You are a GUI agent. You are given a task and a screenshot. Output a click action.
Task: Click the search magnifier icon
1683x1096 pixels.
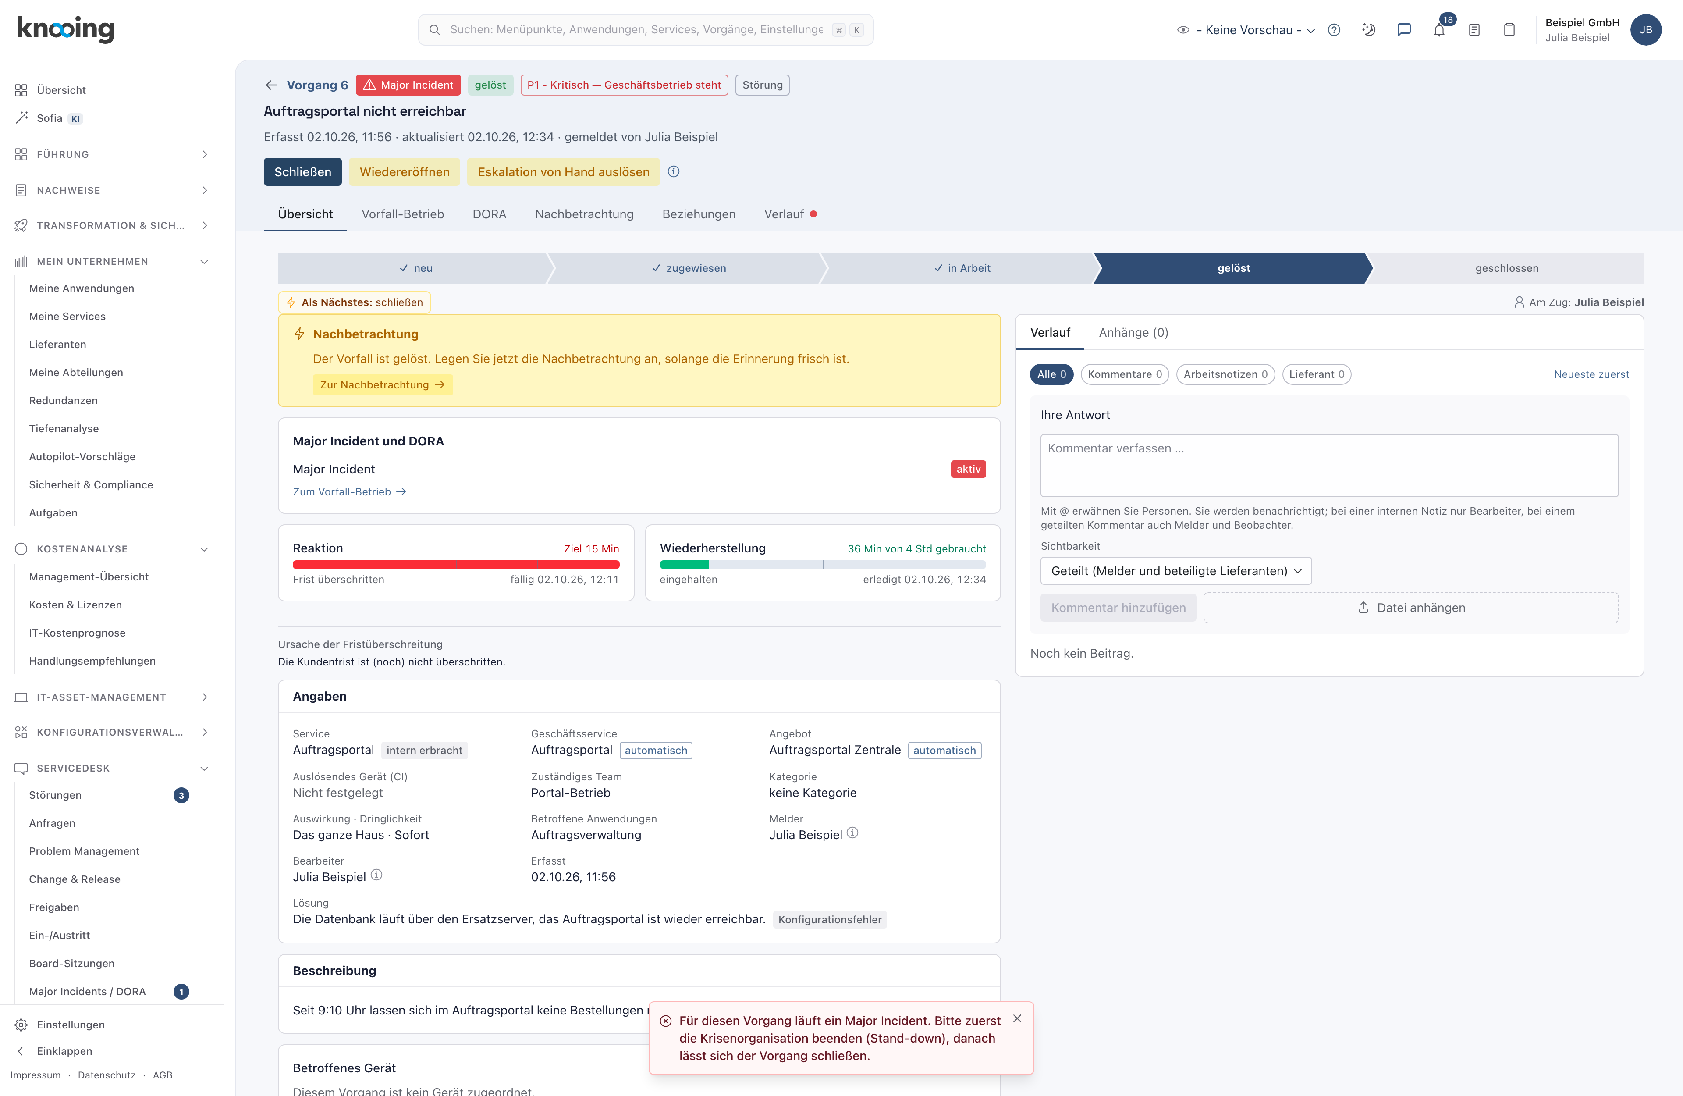click(435, 30)
